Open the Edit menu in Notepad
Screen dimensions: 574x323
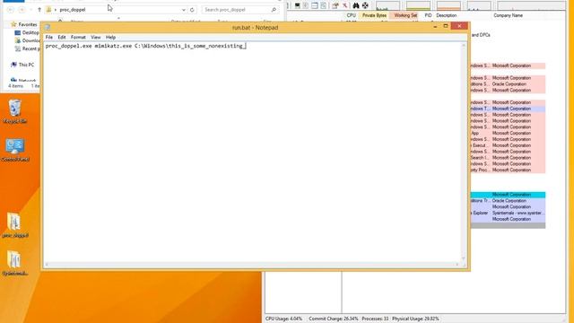[x=62, y=38]
